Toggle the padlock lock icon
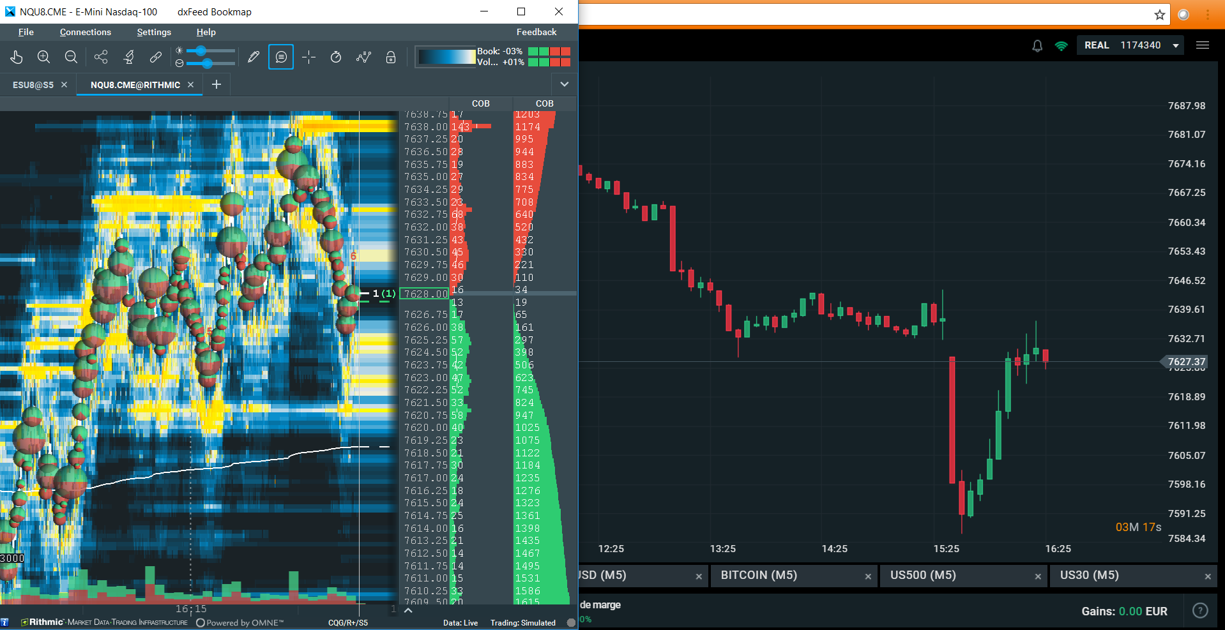The width and height of the screenshot is (1225, 630). (x=391, y=57)
